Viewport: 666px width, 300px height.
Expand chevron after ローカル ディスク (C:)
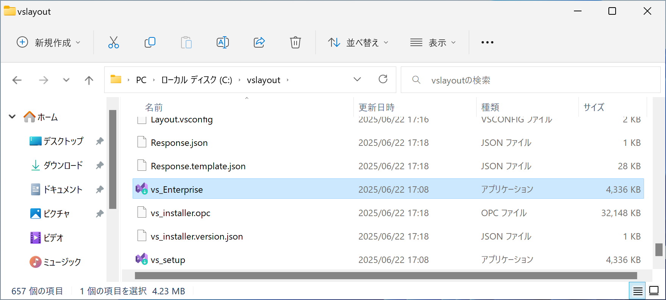point(239,80)
